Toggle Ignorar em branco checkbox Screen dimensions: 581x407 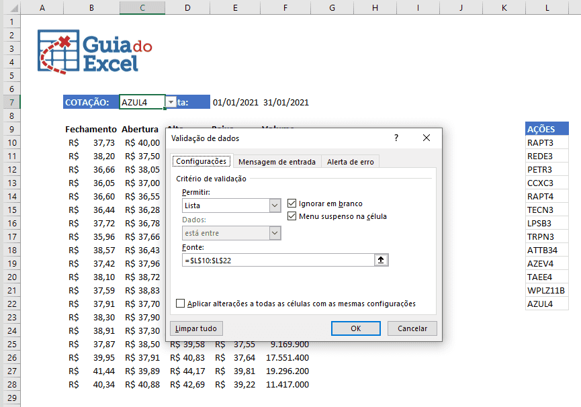click(292, 203)
